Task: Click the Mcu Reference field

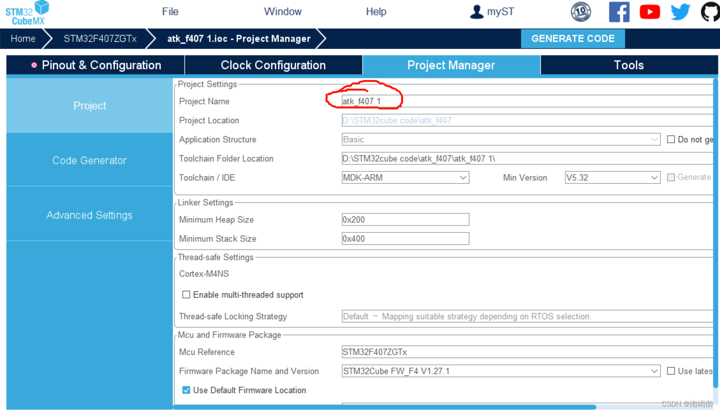Action: coord(527,352)
